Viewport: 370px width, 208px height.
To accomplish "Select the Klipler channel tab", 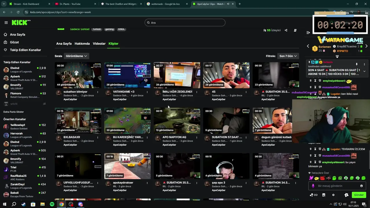I will (113, 44).
